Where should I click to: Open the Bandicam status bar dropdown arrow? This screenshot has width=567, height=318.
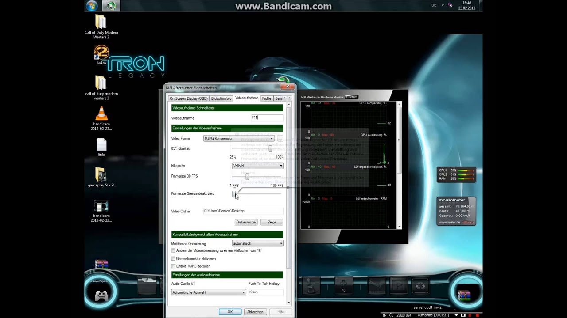(x=456, y=315)
